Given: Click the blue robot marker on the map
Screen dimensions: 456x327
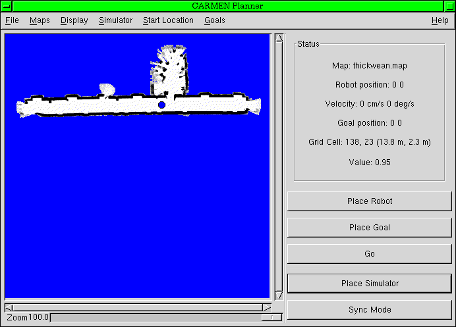Looking at the screenshot, I should [x=161, y=105].
